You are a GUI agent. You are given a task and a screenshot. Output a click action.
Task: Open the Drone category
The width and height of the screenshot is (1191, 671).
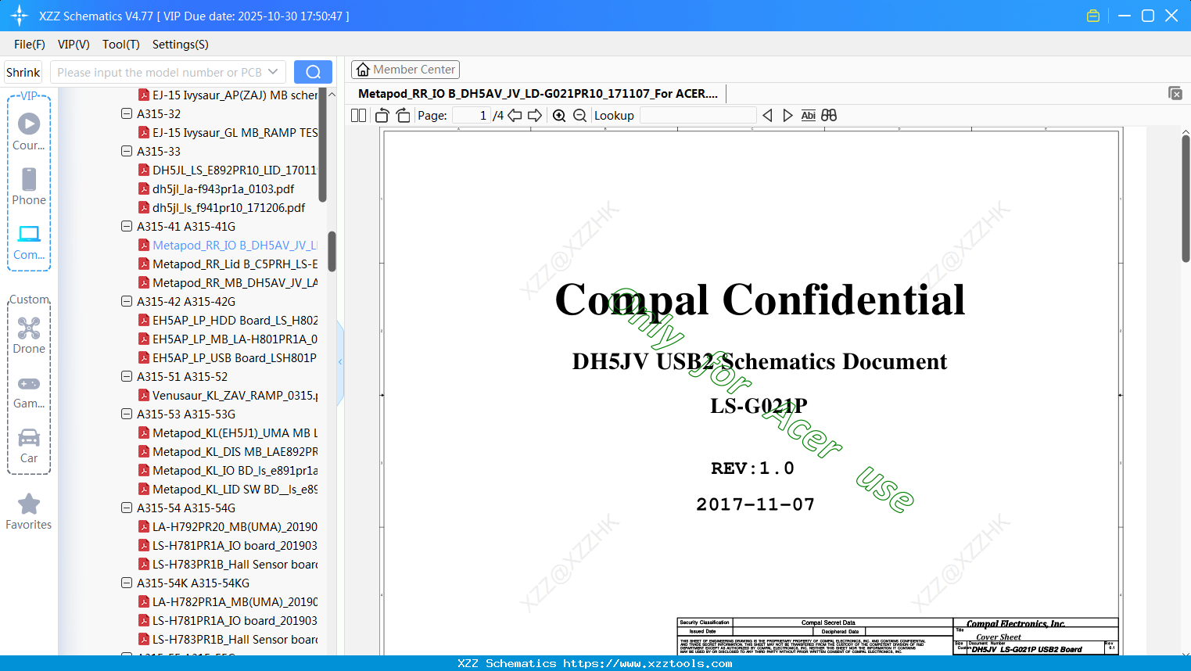29,335
